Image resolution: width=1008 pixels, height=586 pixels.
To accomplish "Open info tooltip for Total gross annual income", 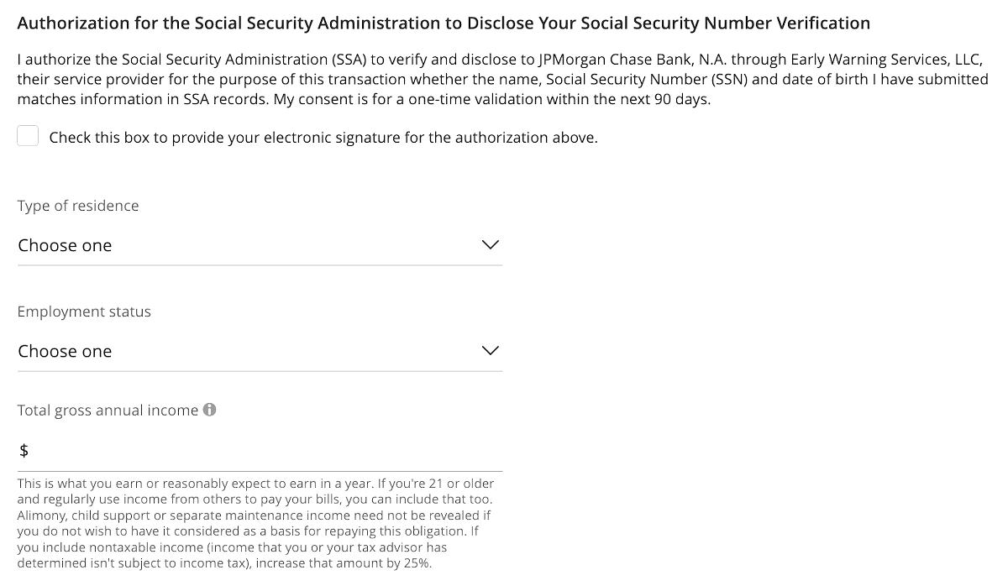I will [x=210, y=410].
